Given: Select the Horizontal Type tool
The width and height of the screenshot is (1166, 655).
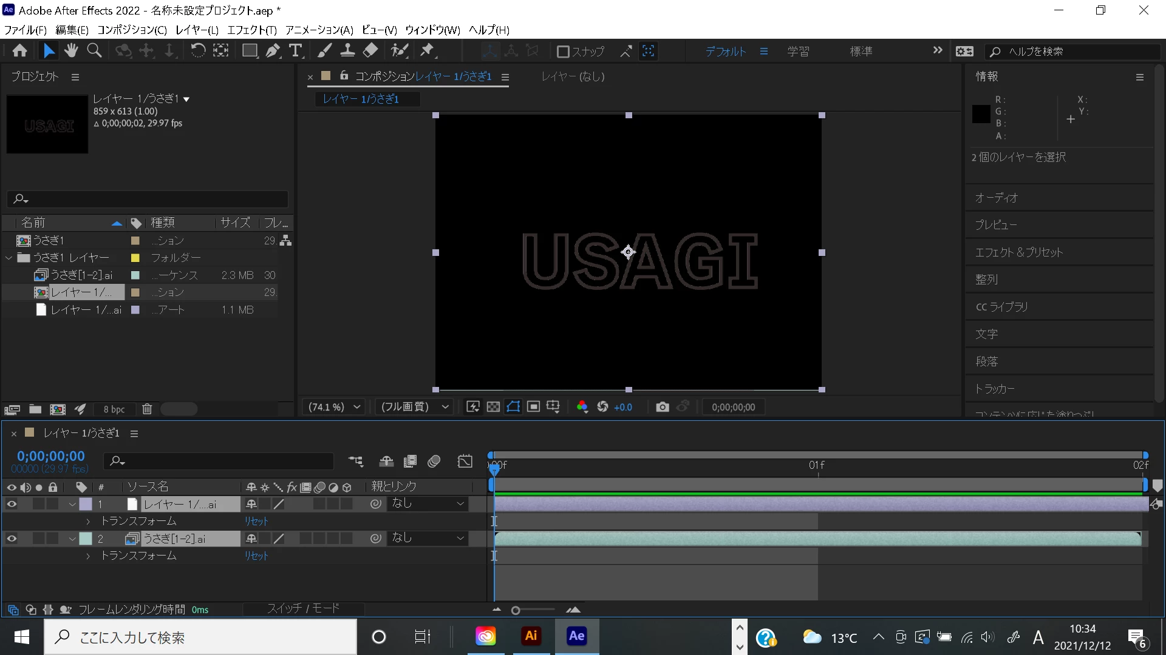Looking at the screenshot, I should click(296, 51).
